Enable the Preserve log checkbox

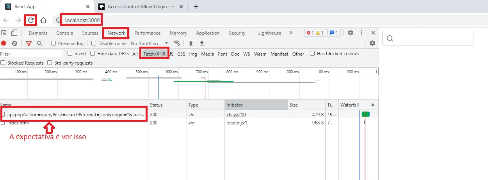click(x=54, y=43)
